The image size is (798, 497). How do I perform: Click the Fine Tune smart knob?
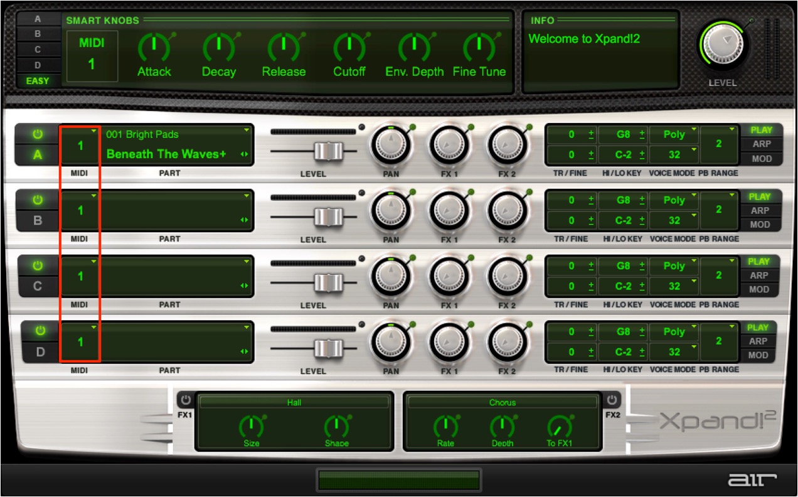[479, 48]
